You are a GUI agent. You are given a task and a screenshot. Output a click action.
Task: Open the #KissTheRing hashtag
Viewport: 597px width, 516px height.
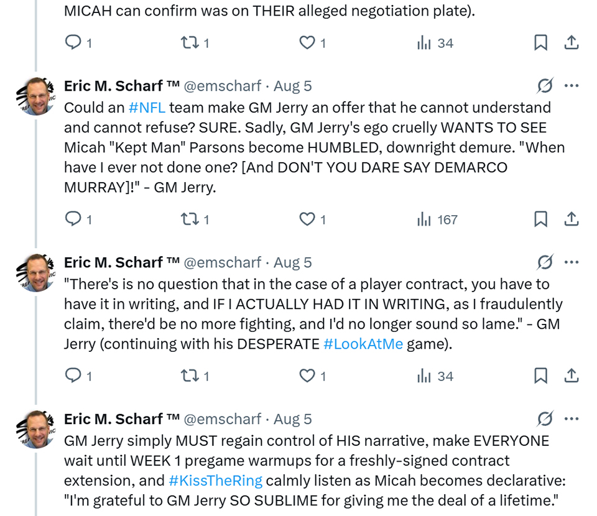215,481
